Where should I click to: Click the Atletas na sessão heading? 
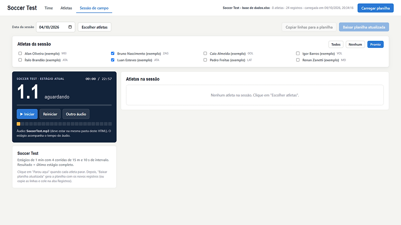tap(143, 79)
